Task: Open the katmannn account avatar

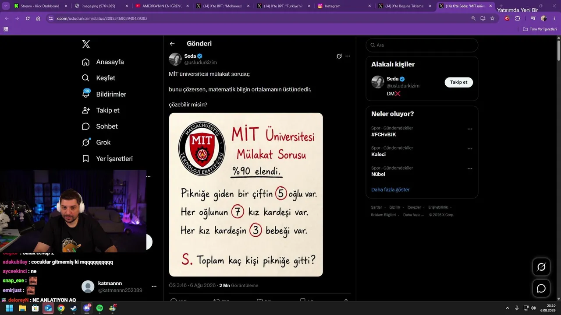Action: click(88, 287)
